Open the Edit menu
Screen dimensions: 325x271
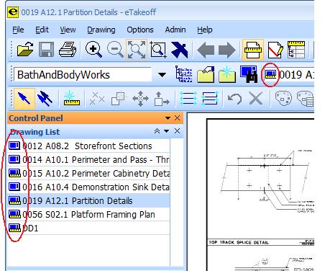click(x=42, y=30)
